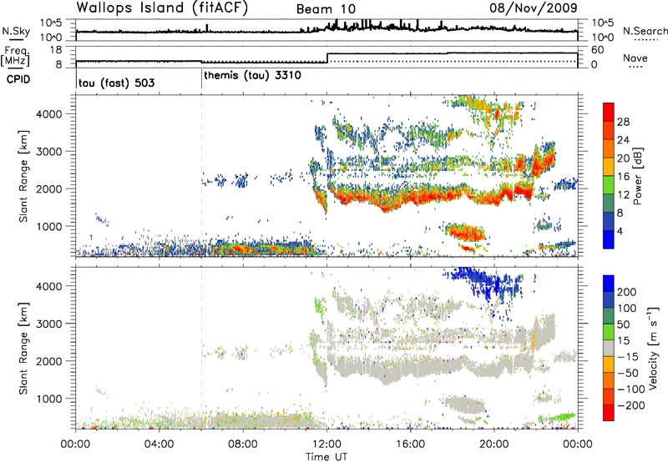
Task: Click the Wallops Island (fitACF) title
Action: [x=162, y=8]
